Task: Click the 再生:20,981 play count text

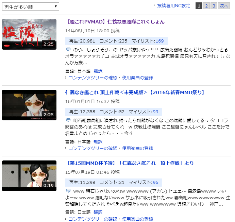Action: pyautogui.click(x=82, y=41)
